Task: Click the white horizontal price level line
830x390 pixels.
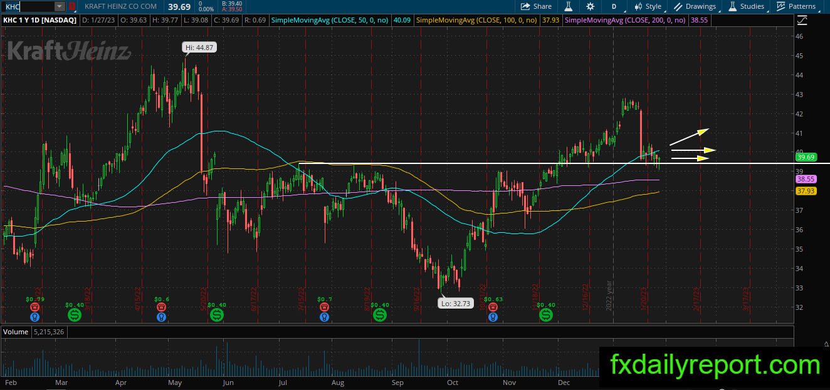Action: tap(564, 163)
